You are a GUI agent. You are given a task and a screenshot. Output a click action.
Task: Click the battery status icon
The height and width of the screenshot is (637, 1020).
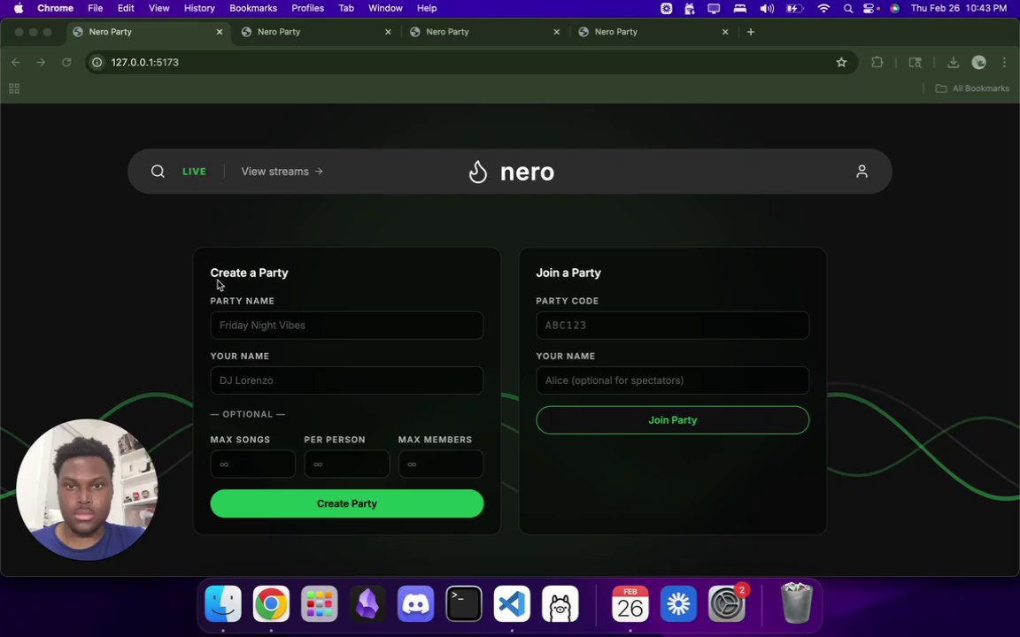[x=794, y=9]
